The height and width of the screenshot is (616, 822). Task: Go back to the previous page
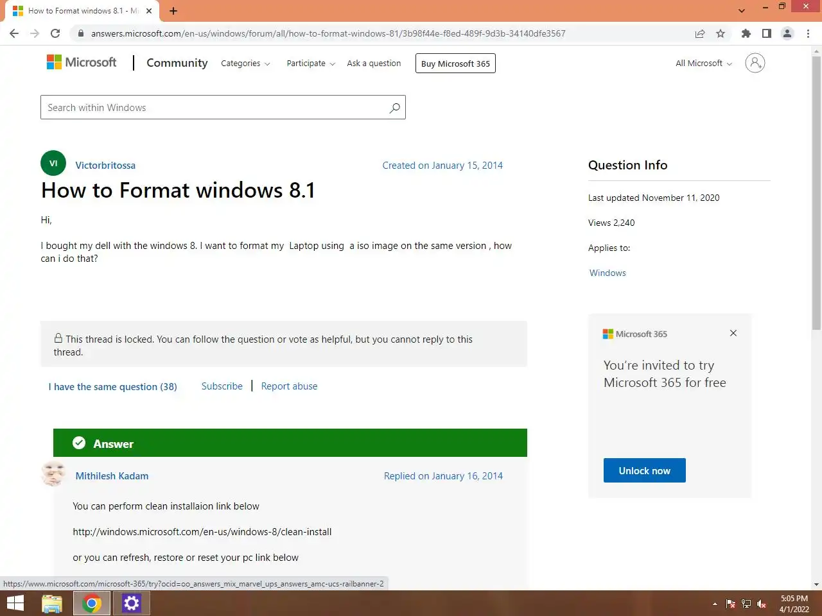click(x=14, y=33)
